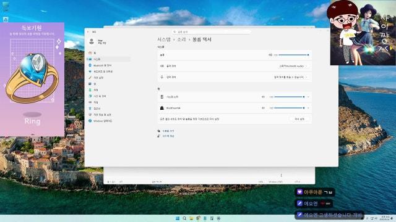Open the 피드백 제공 feedback link

coord(168,136)
